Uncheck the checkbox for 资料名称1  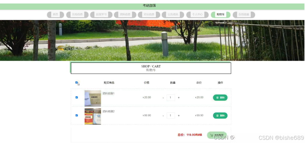pos(77,97)
